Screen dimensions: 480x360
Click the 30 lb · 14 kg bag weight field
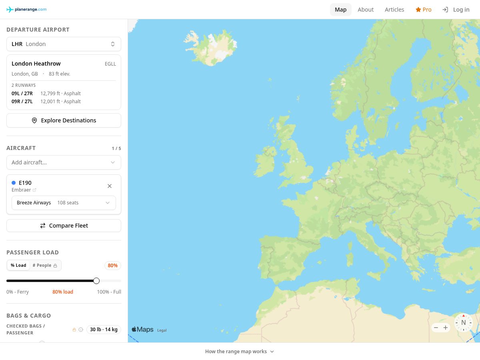[104, 330]
